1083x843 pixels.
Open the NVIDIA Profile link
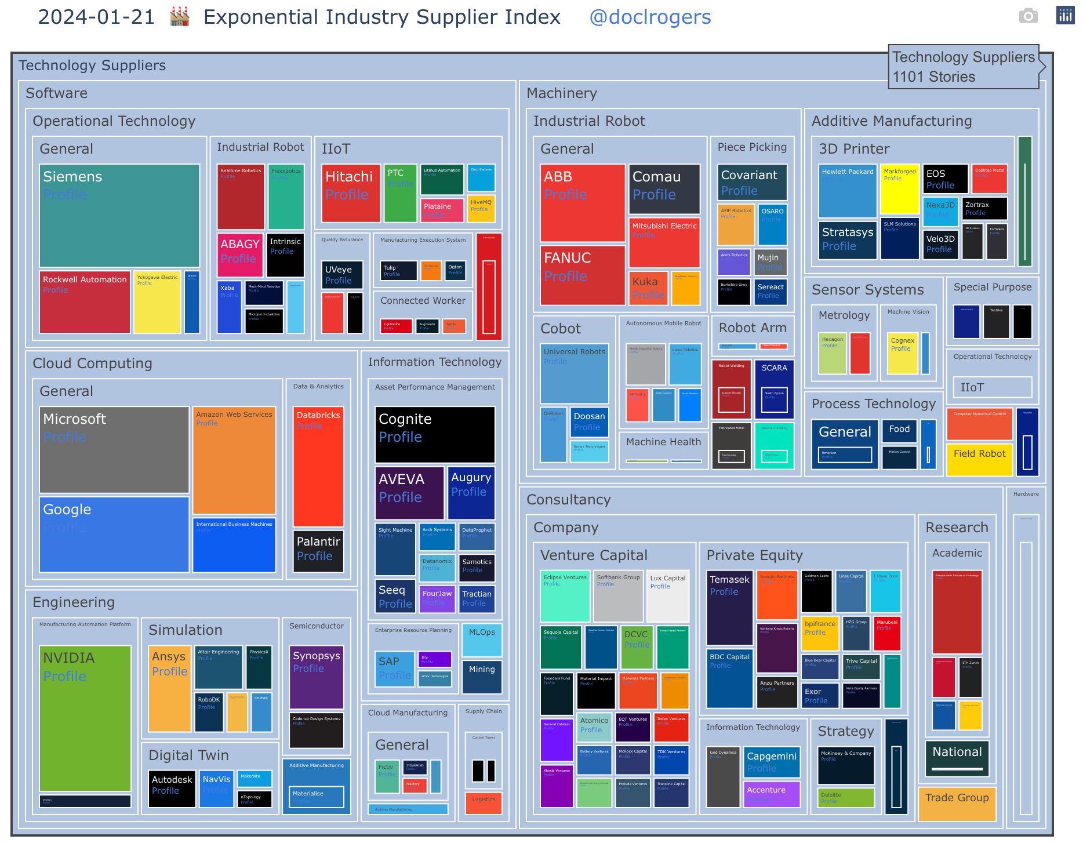(64, 676)
